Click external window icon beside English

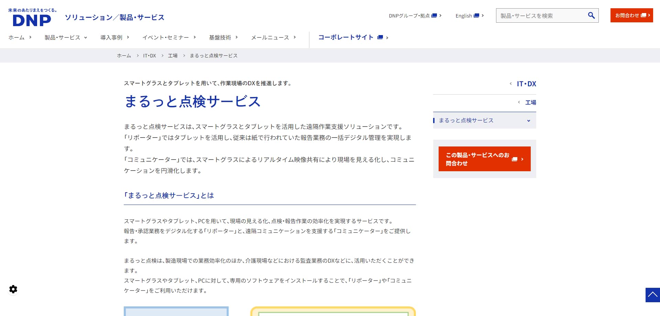476,15
